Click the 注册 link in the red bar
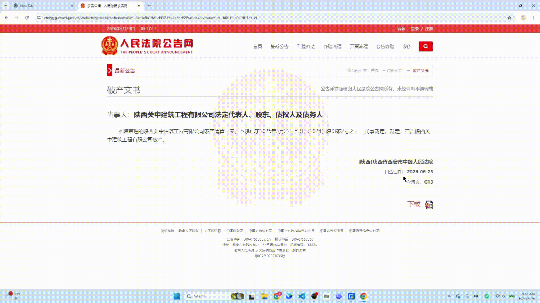Image resolution: width=540 pixels, height=303 pixels. pos(429,29)
